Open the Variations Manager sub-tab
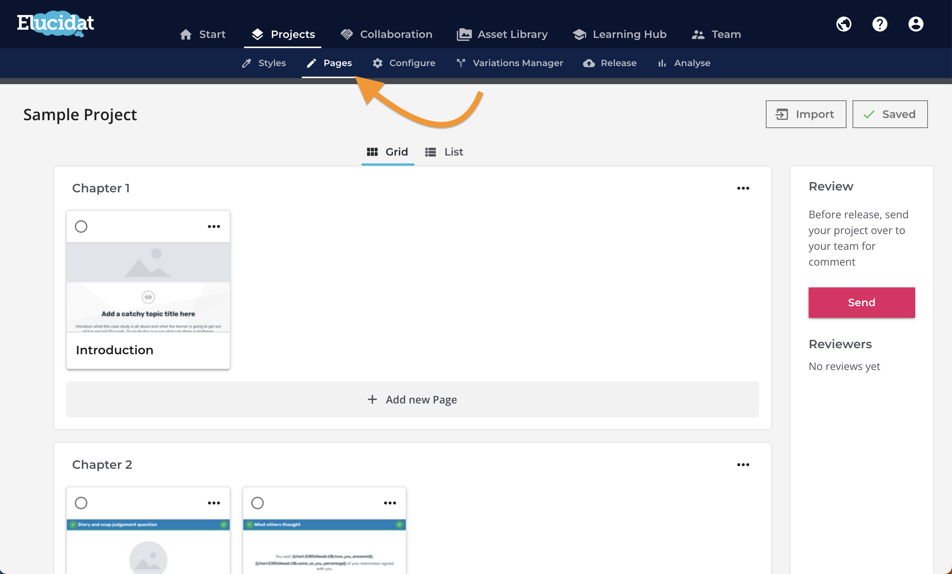Image resolution: width=952 pixels, height=574 pixels. [x=509, y=63]
